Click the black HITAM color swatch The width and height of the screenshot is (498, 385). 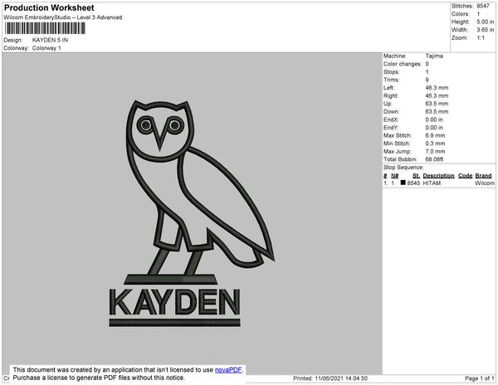(x=403, y=183)
